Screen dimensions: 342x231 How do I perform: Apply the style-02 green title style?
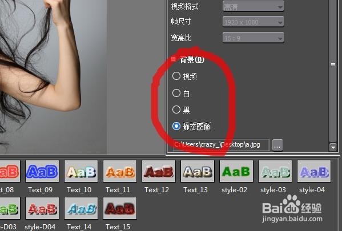click(x=236, y=171)
